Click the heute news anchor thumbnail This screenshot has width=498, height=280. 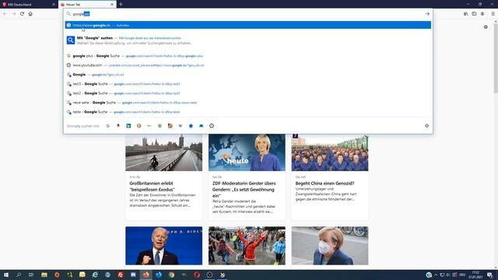(x=247, y=152)
